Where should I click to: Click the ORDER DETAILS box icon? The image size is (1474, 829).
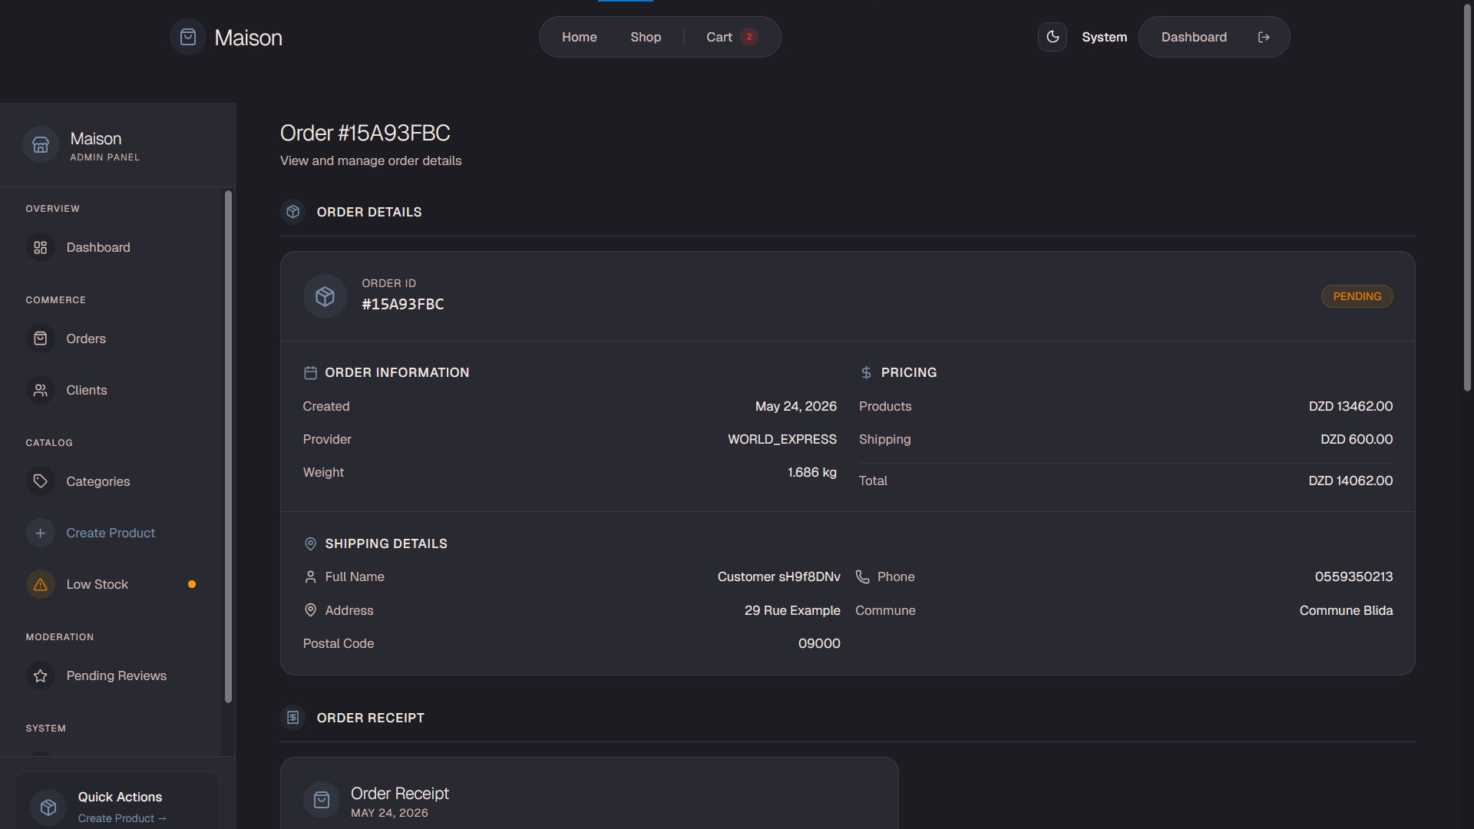pos(293,212)
